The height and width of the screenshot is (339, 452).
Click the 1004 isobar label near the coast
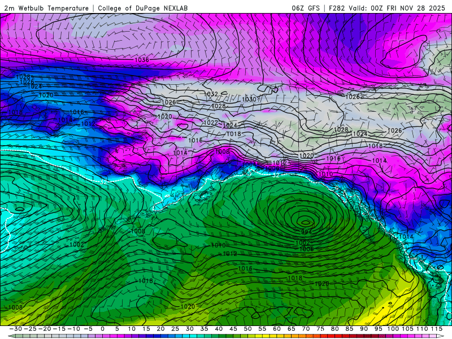pyautogui.click(x=249, y=164)
